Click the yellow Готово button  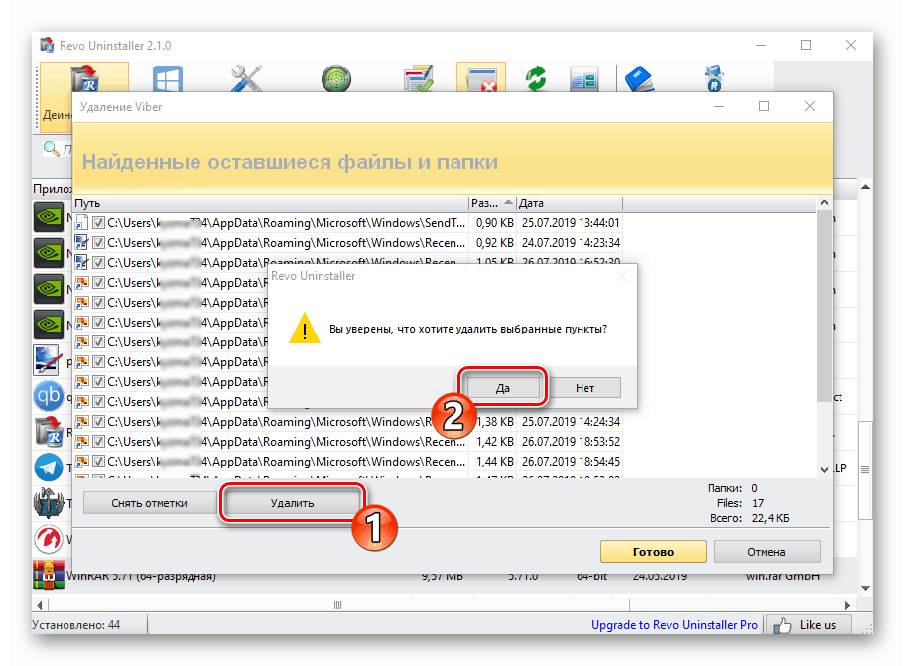(653, 552)
